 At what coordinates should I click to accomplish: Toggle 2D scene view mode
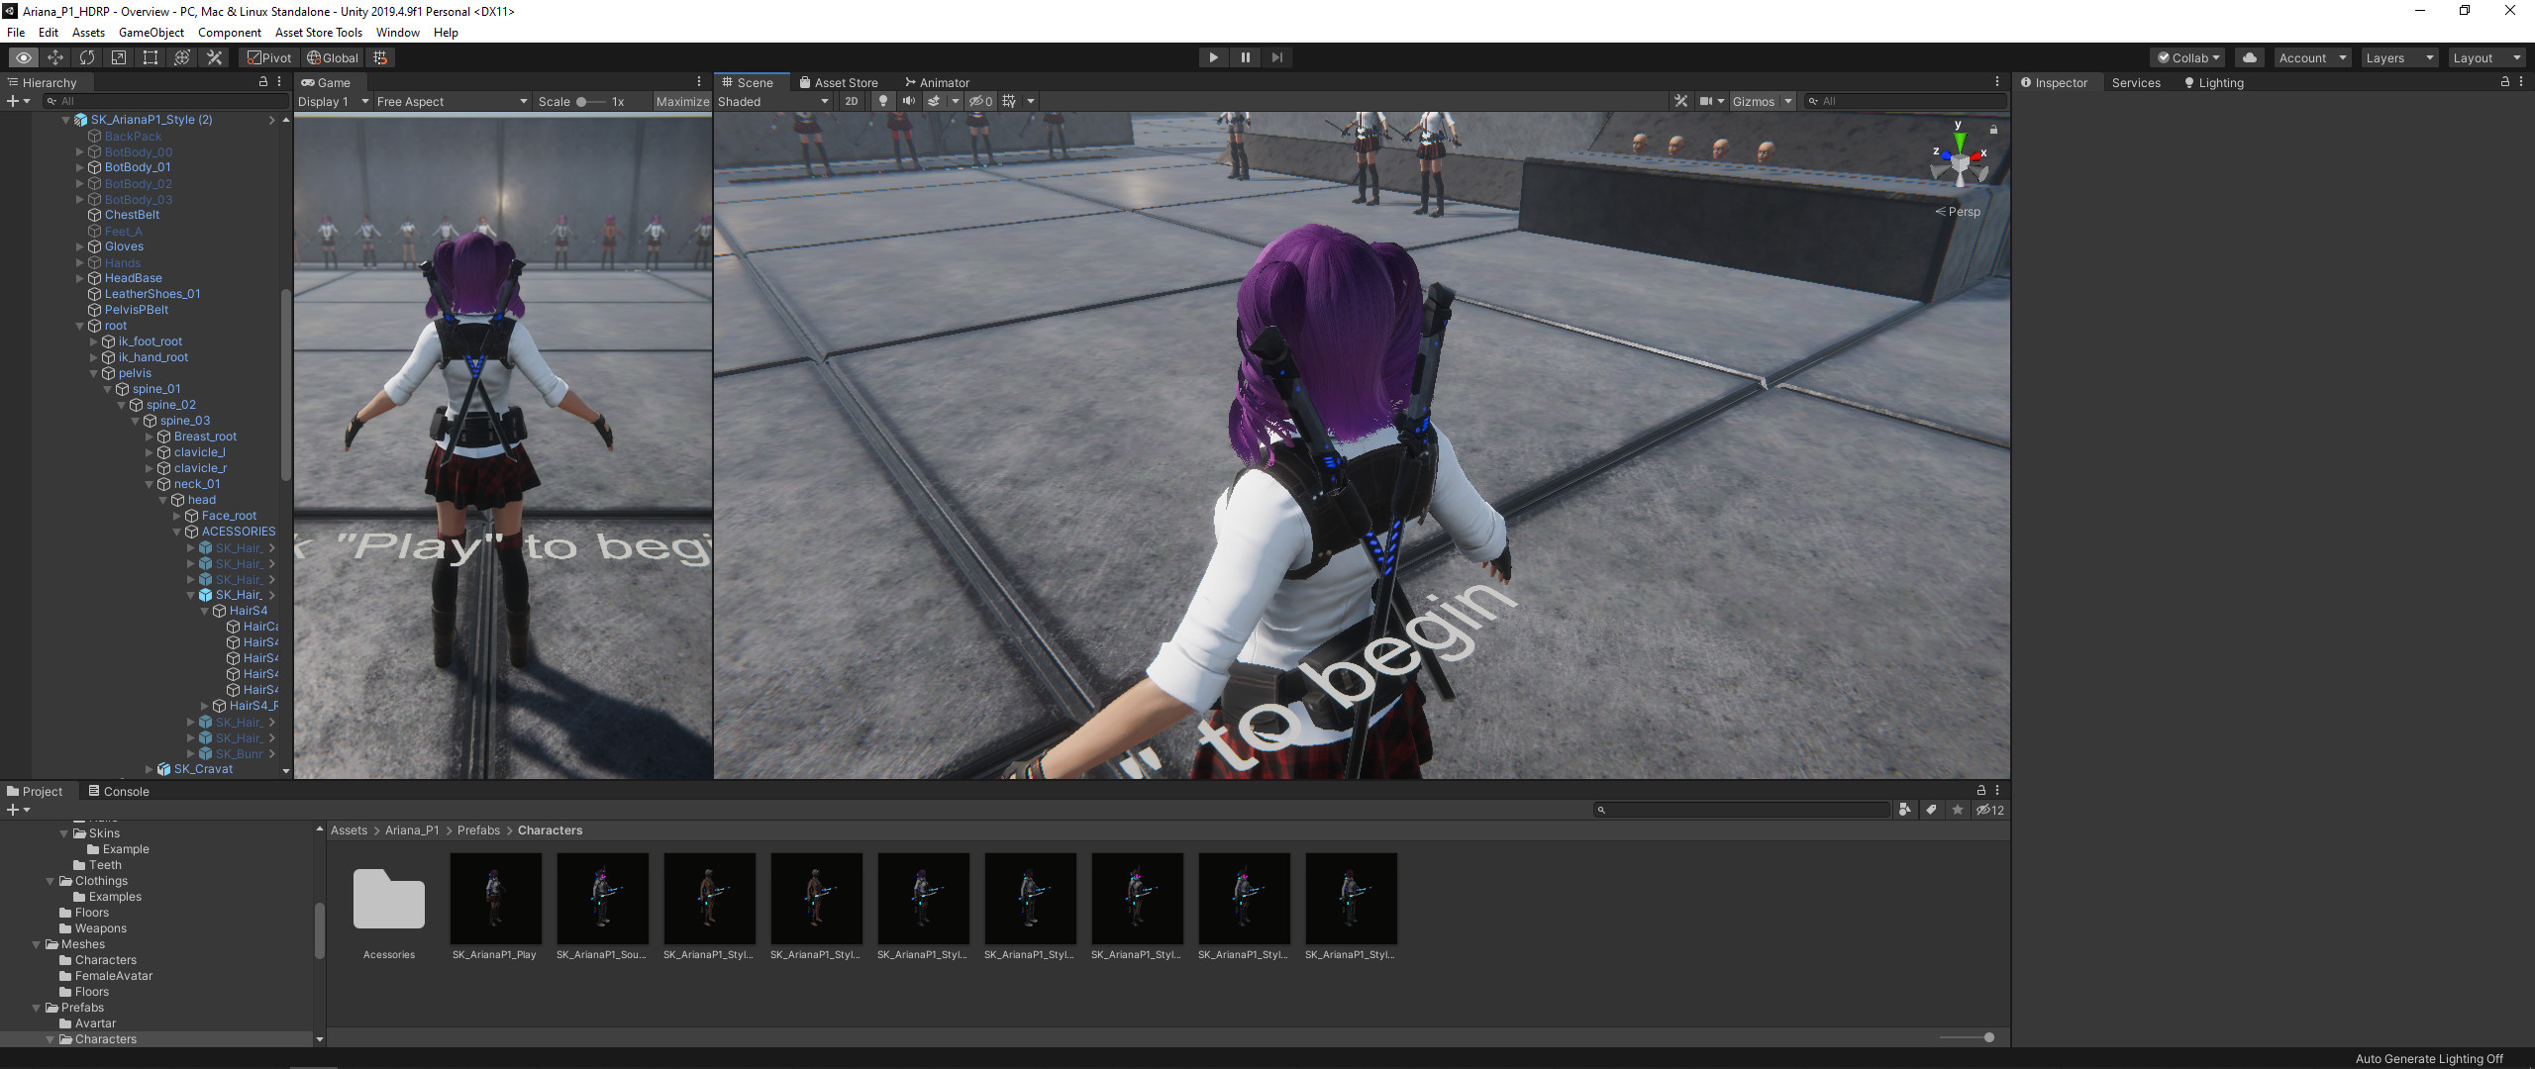click(852, 101)
